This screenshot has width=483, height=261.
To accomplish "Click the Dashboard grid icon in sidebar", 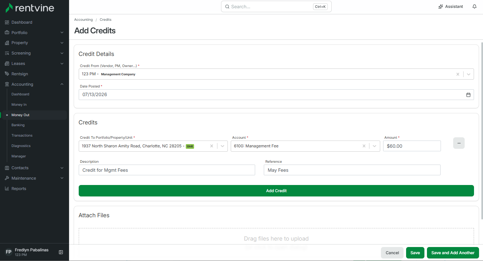I will [7, 22].
